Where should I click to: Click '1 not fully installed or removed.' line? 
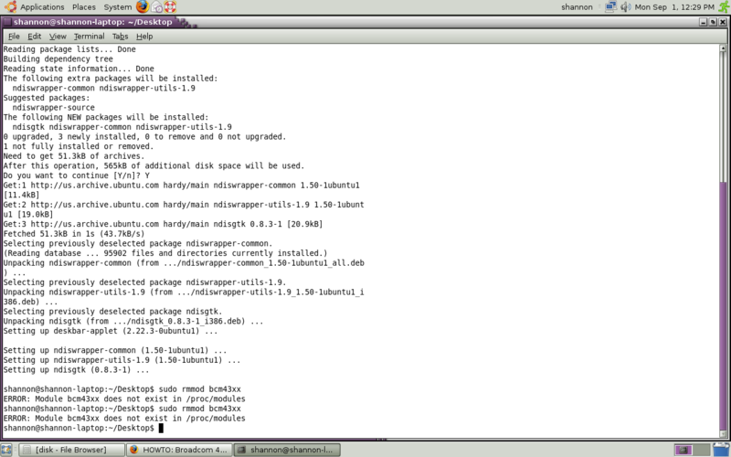(x=79, y=146)
